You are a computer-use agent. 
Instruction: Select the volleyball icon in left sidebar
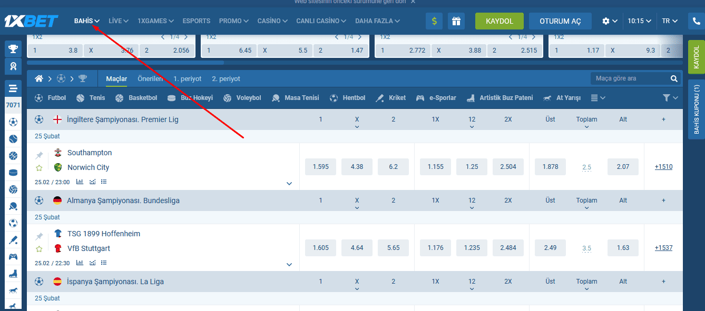(x=13, y=189)
